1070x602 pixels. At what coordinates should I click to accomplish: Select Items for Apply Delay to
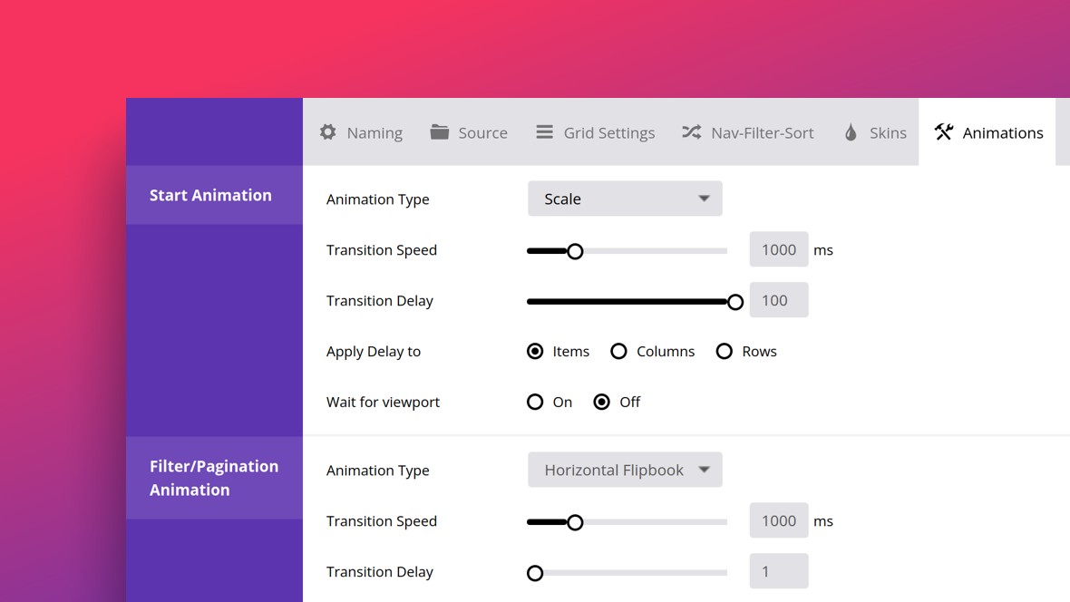[x=535, y=352]
